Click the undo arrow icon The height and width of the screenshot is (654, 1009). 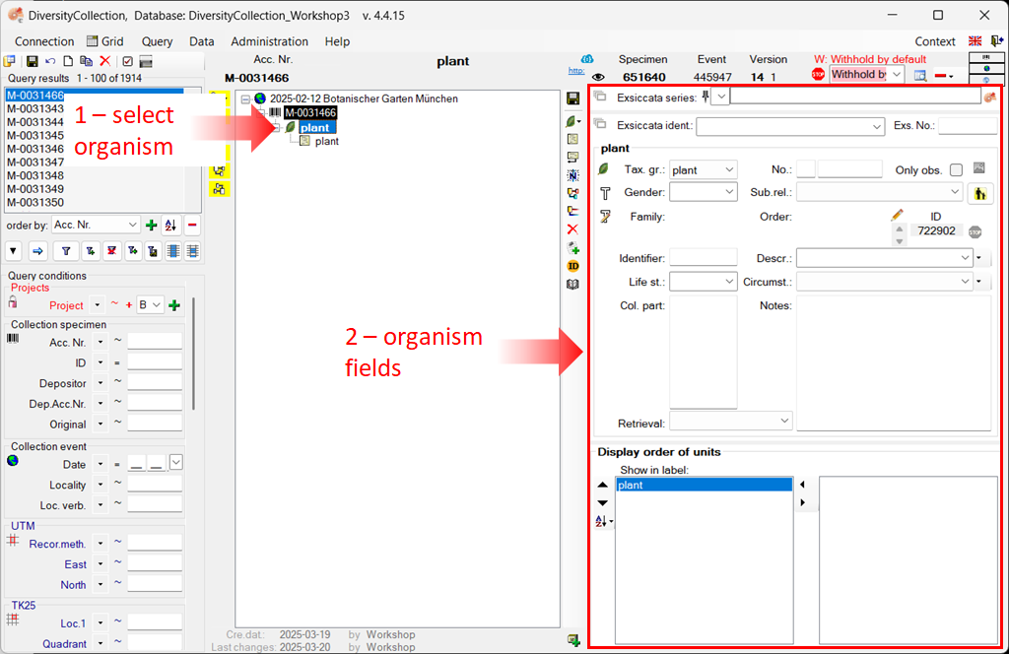[x=50, y=61]
